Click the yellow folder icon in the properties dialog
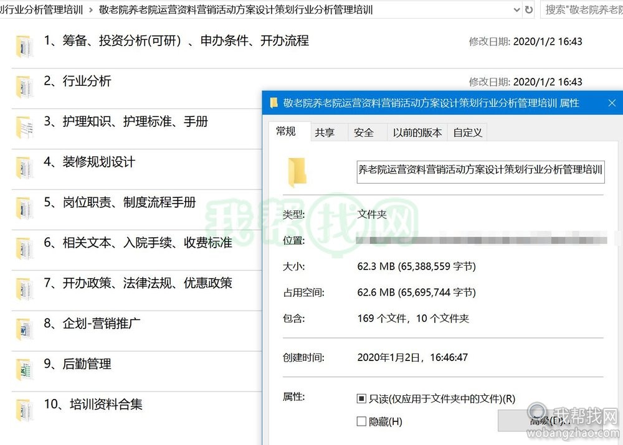Viewport: 623px width, 445px height. (x=297, y=172)
